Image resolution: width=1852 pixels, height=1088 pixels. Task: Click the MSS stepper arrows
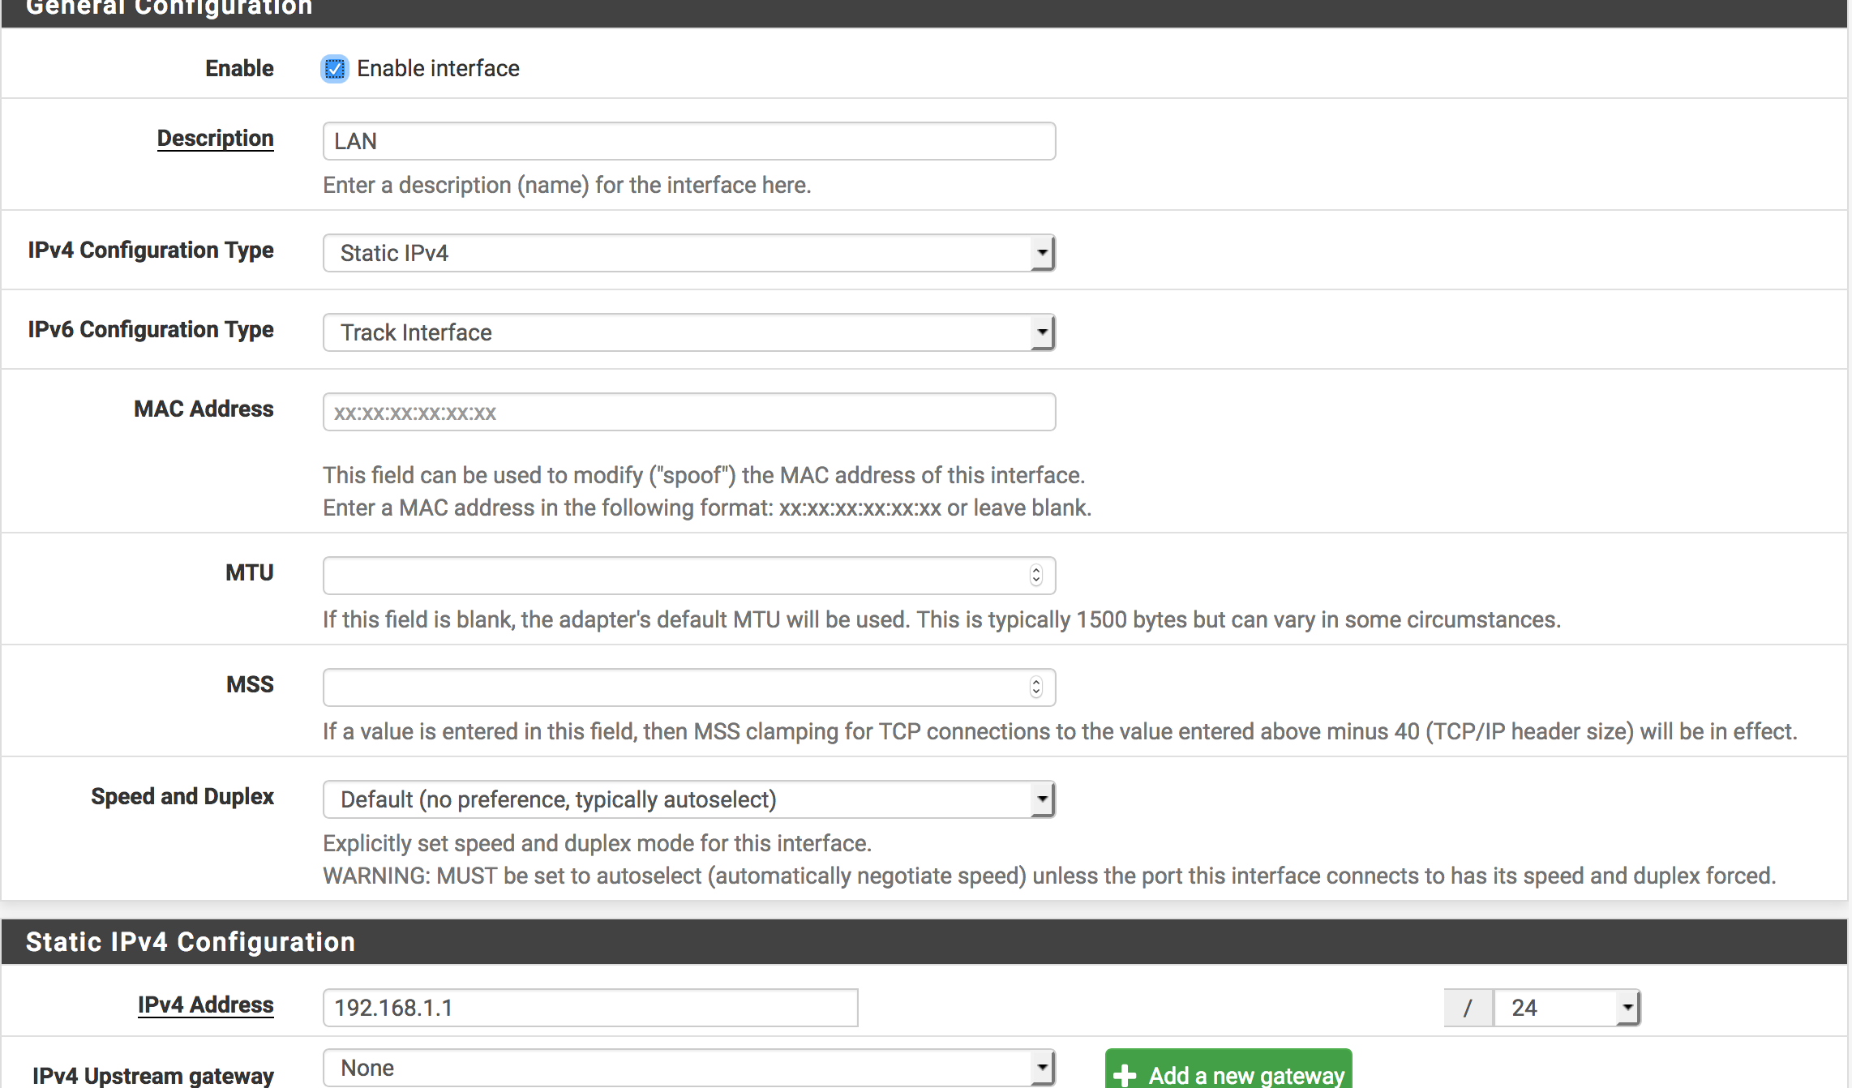click(x=1035, y=687)
